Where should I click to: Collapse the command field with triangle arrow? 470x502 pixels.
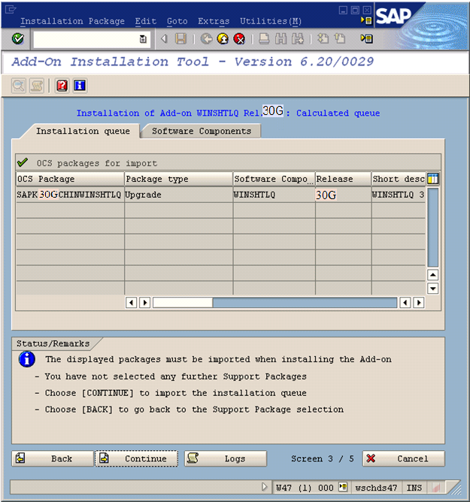pos(165,39)
